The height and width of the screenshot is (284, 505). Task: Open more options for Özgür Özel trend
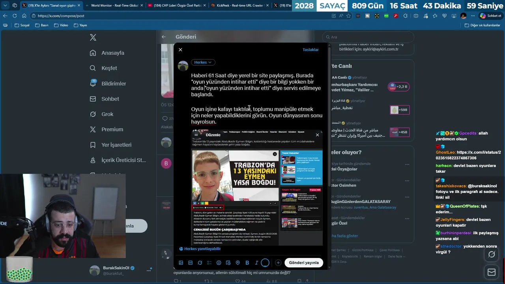[x=407, y=218]
